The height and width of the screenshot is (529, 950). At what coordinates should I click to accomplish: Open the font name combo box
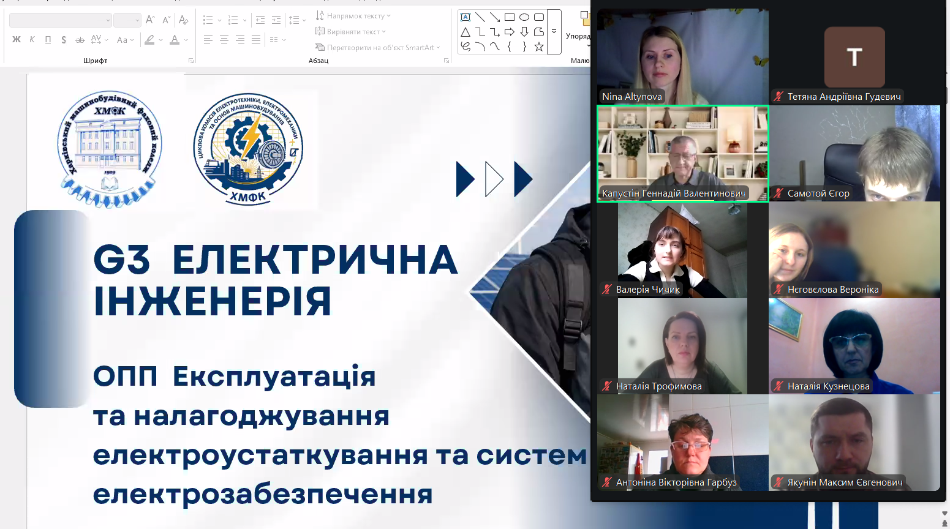coord(60,20)
